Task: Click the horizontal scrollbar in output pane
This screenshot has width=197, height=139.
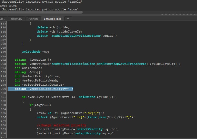Action: click(x=41, y=12)
